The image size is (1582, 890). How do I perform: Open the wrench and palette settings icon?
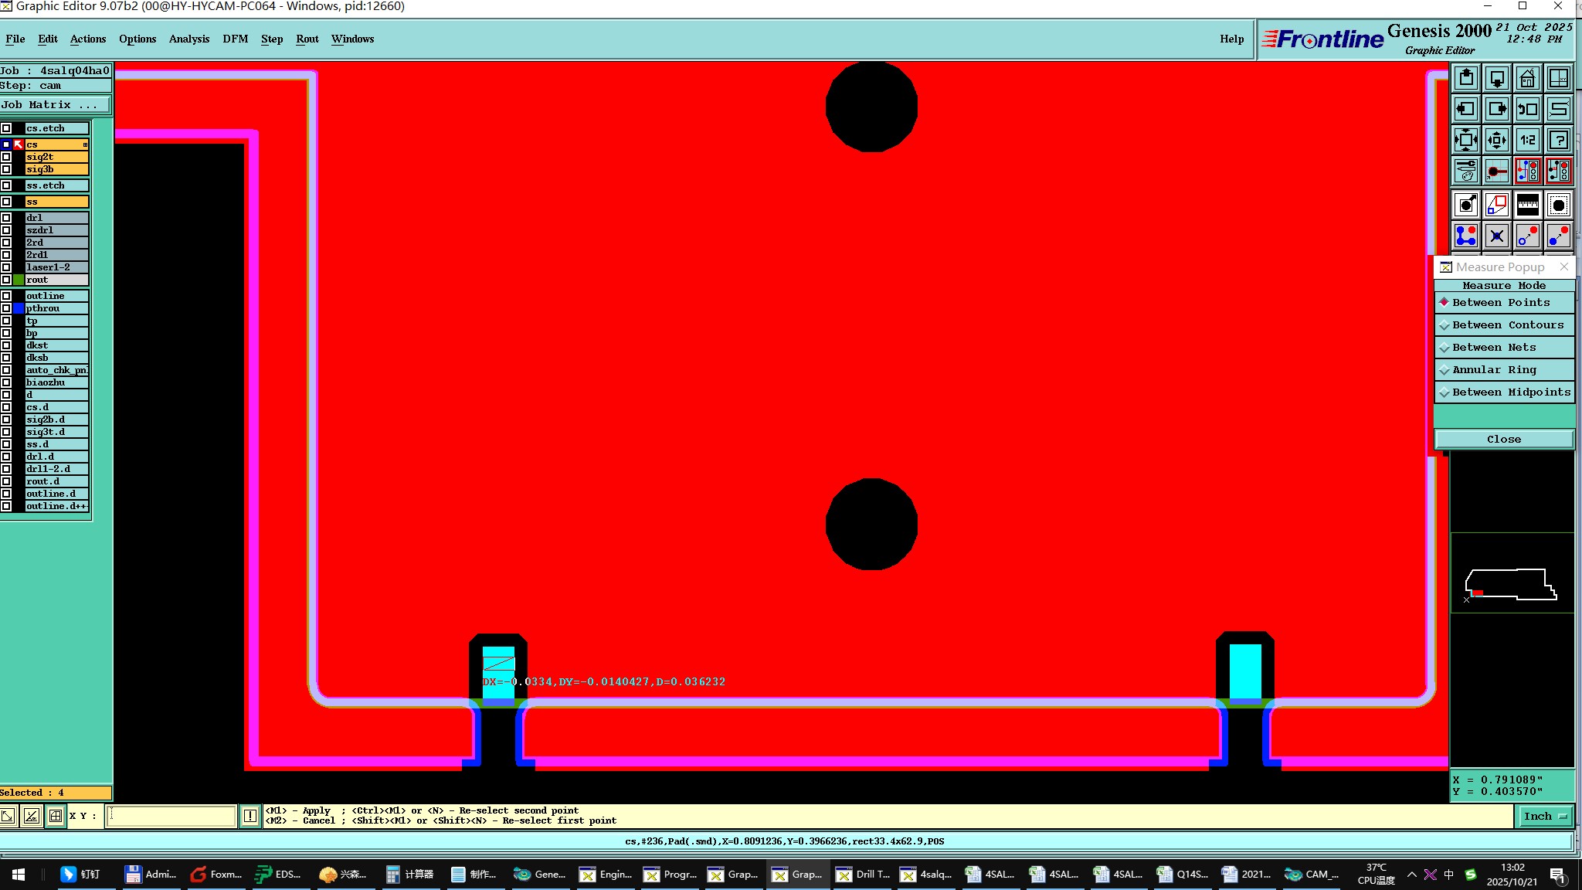pos(1465,171)
